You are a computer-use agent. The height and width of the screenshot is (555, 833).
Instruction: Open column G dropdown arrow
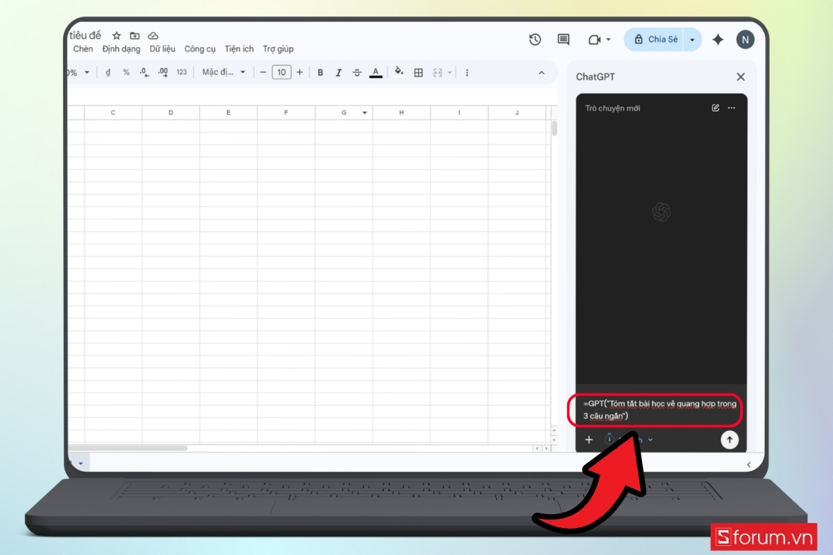click(x=365, y=113)
